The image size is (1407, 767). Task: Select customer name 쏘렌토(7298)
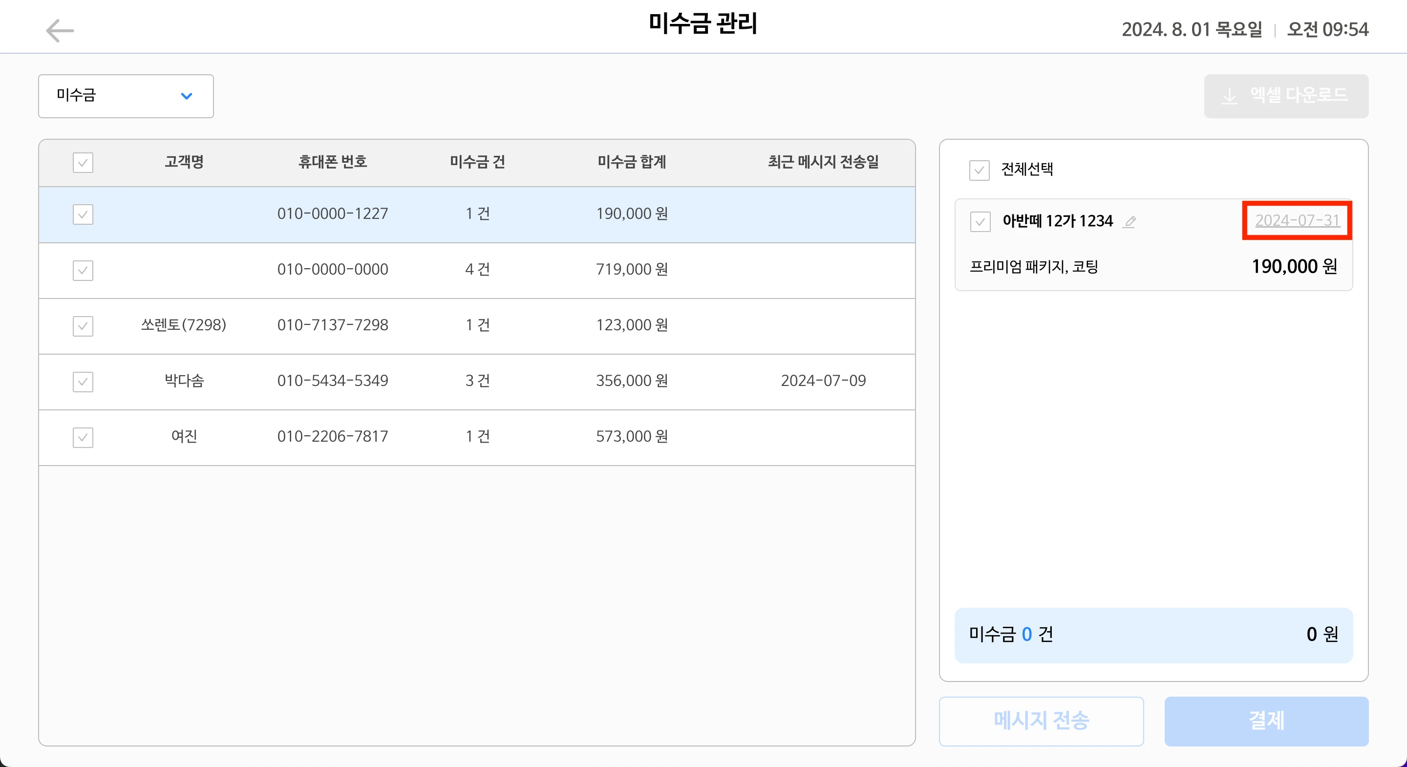(184, 325)
